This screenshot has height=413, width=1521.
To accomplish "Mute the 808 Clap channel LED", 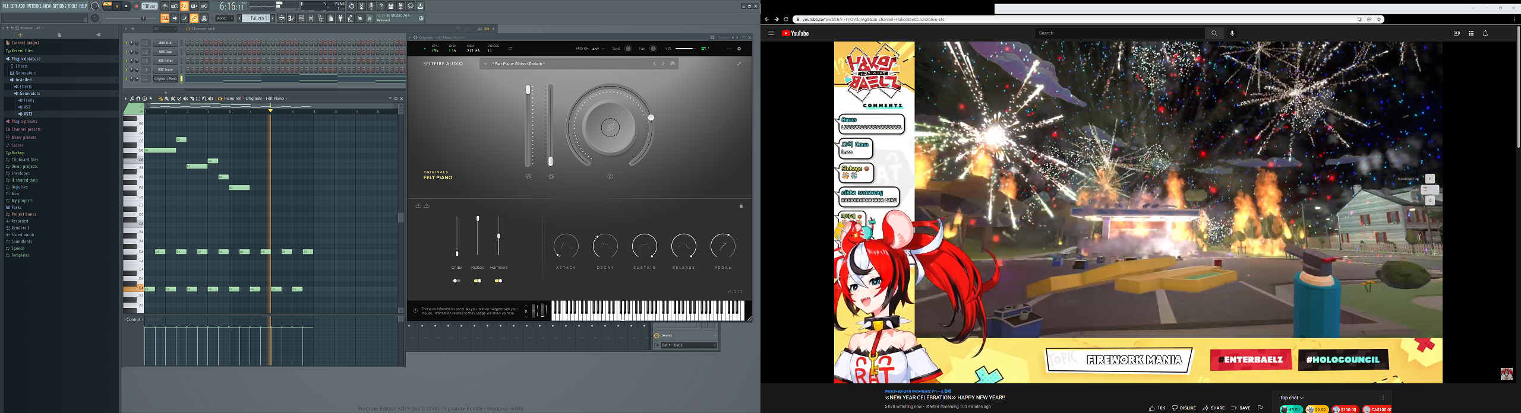I will [127, 52].
